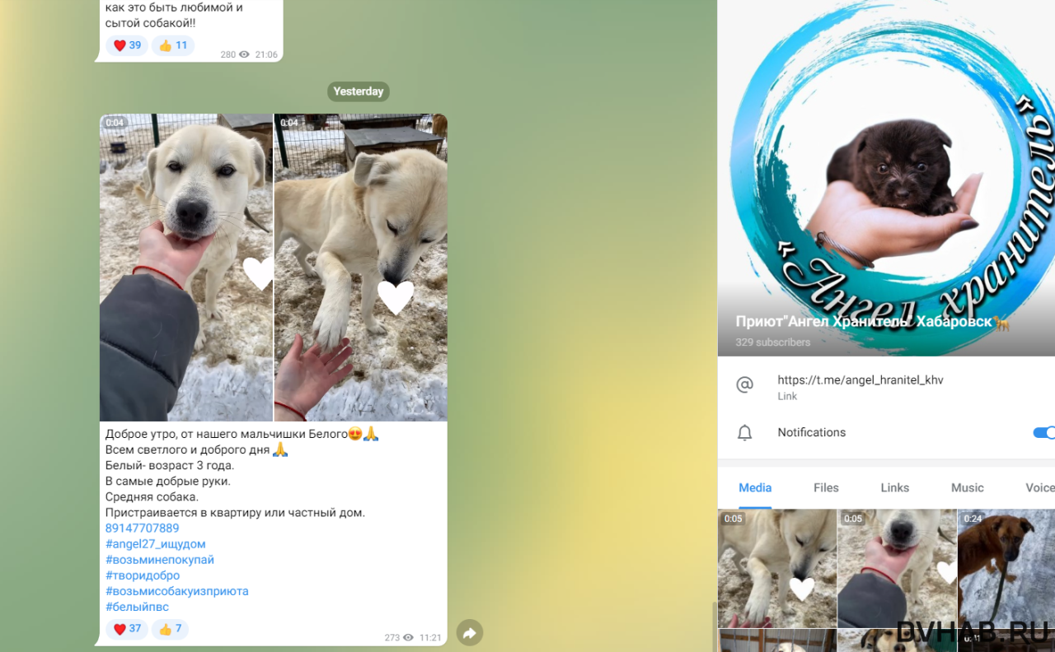Open 0:24 brown dog media thumbnail
This screenshot has height=652, width=1055.
[1006, 568]
